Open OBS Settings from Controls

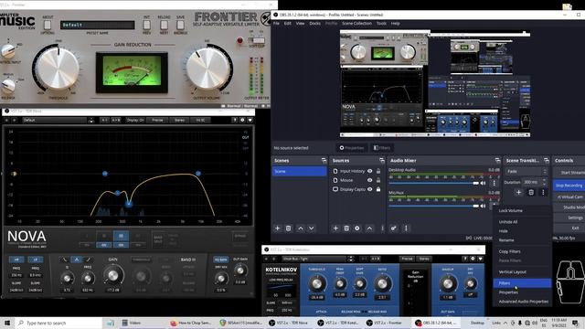tap(569, 218)
